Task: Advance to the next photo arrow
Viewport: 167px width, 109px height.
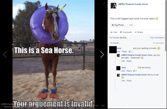Action: coord(102,54)
